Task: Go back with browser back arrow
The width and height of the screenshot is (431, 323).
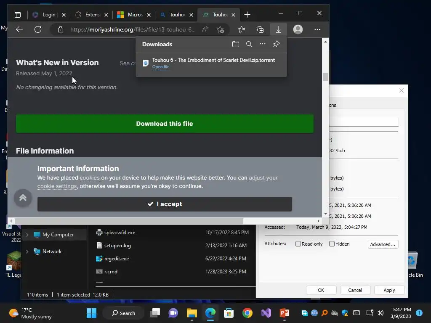Action: tap(19, 29)
